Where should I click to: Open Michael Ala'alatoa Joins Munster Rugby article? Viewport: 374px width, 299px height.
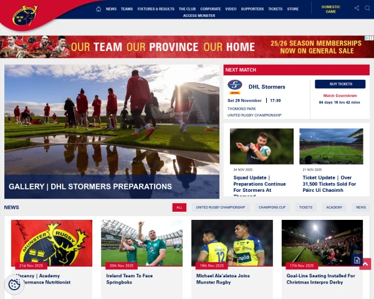point(223,279)
